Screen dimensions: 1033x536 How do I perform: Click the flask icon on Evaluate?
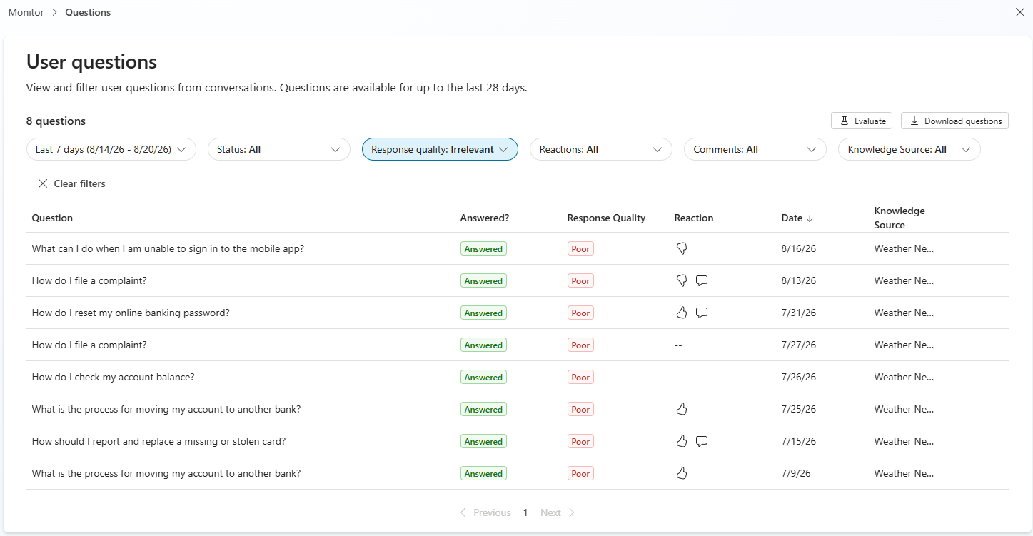coord(845,121)
